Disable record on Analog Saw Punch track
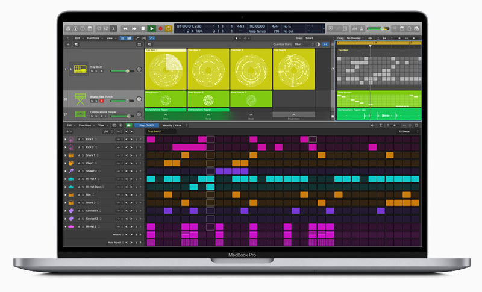 pyautogui.click(x=102, y=101)
